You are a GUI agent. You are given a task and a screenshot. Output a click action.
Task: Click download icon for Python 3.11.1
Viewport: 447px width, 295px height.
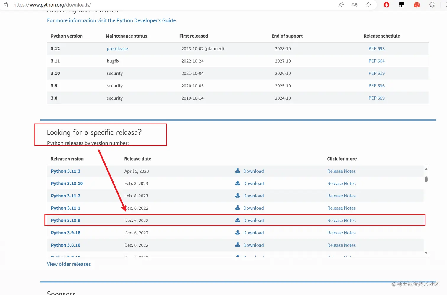(237, 208)
